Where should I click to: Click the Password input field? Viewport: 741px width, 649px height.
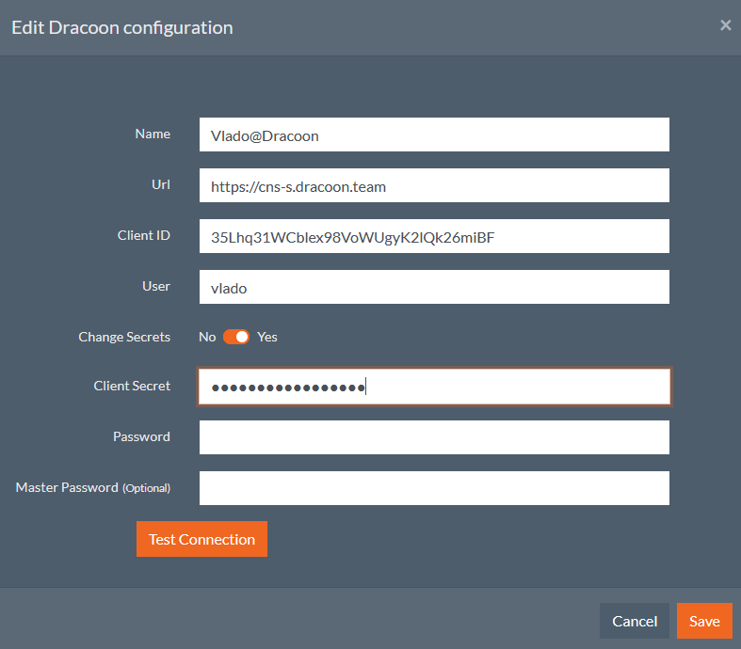click(434, 437)
